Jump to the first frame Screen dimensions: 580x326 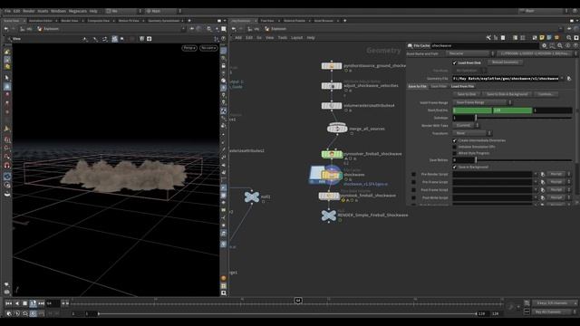(x=8, y=303)
